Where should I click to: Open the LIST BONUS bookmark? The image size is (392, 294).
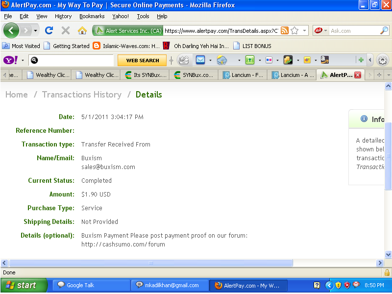252,46
